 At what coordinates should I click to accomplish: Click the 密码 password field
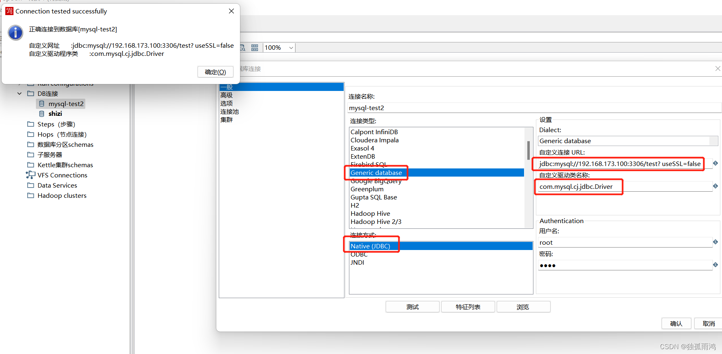point(625,265)
